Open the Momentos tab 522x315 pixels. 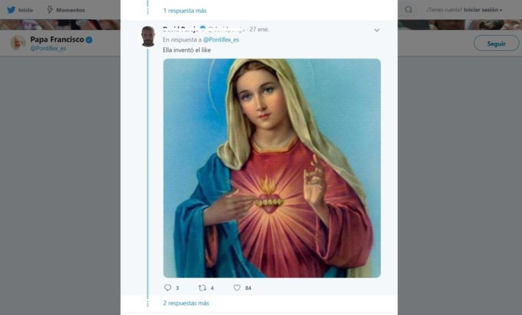(x=66, y=10)
